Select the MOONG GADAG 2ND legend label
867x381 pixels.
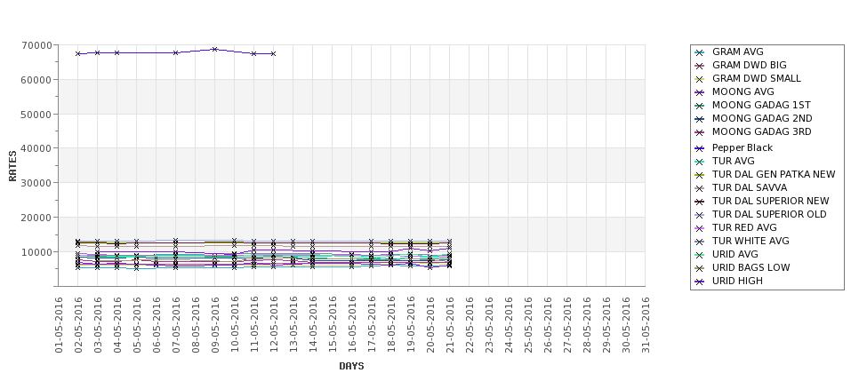[x=762, y=118]
